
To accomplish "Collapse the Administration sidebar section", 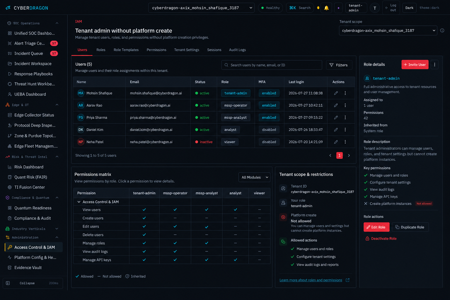I will pos(57,238).
